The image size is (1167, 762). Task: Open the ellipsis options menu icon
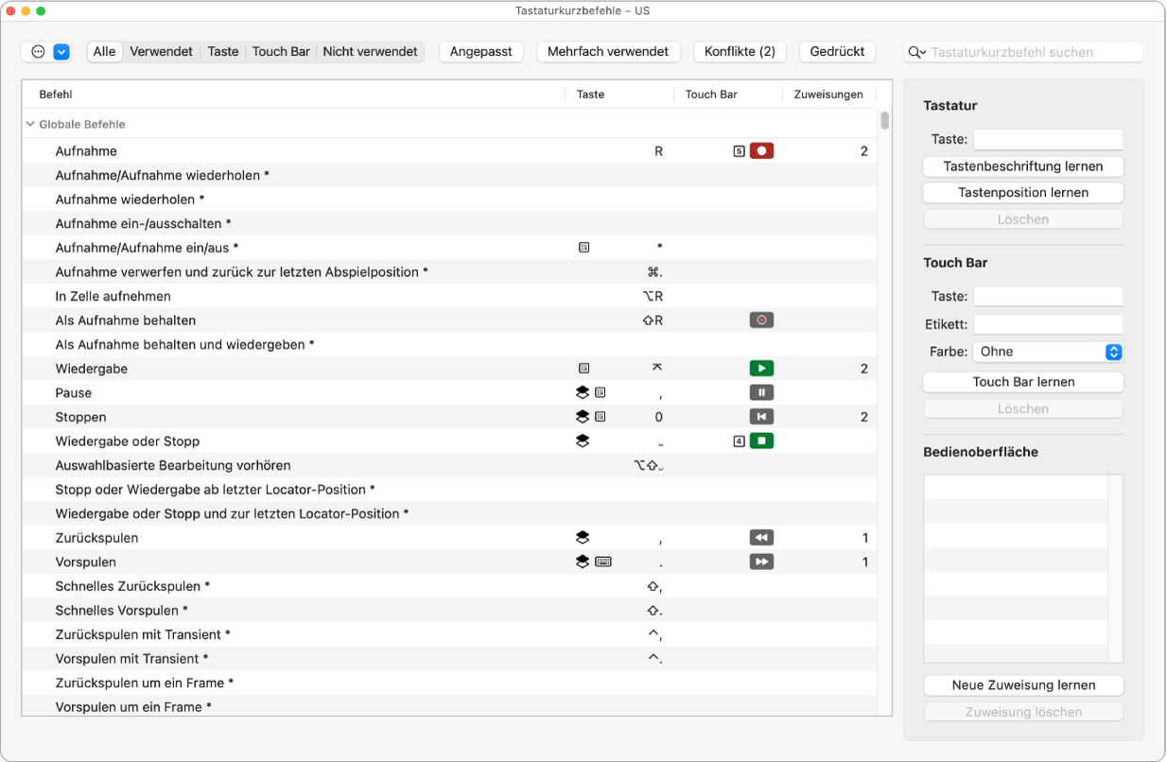[x=39, y=52]
